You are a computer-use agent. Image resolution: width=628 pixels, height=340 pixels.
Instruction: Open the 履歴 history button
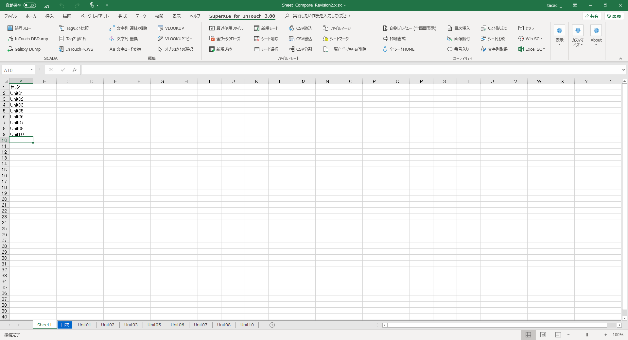(x=614, y=16)
